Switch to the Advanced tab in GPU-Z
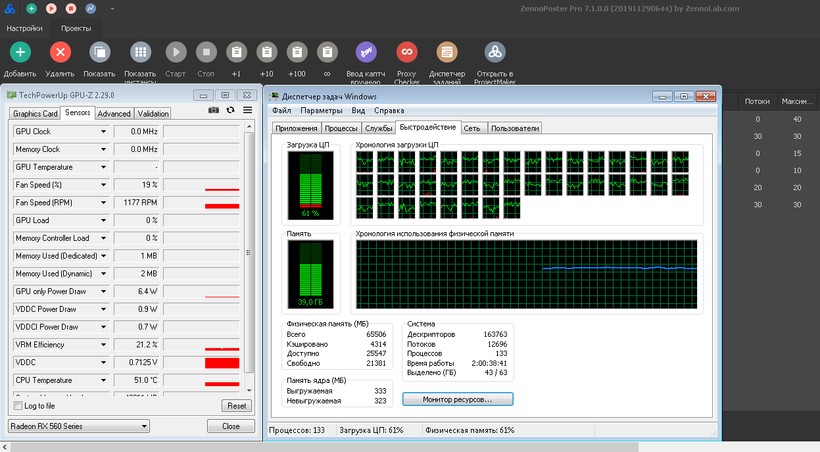 114,114
